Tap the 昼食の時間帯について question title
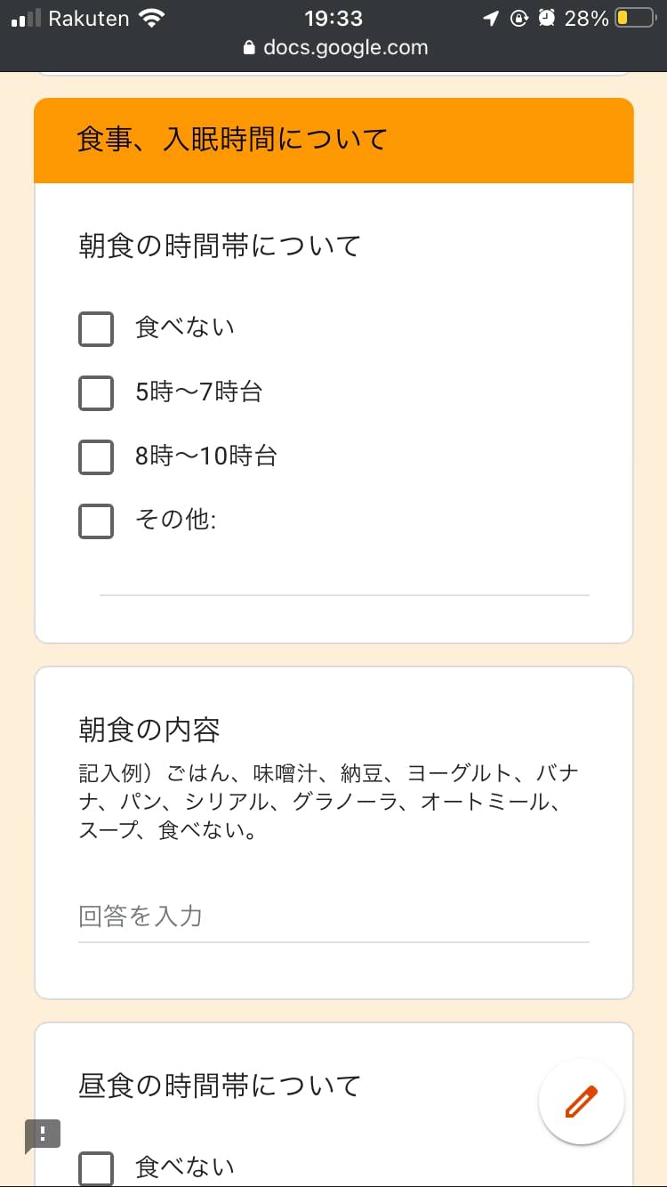This screenshot has width=667, height=1187. [x=220, y=1086]
